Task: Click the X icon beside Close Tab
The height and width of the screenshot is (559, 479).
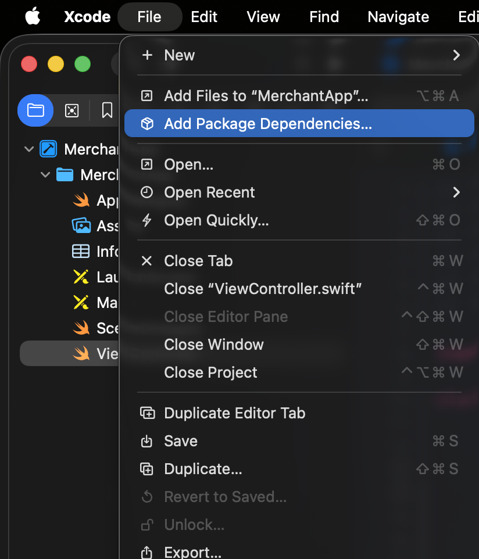Action: pyautogui.click(x=147, y=261)
